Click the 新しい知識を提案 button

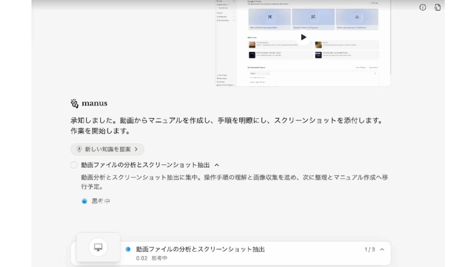pyautogui.click(x=107, y=149)
